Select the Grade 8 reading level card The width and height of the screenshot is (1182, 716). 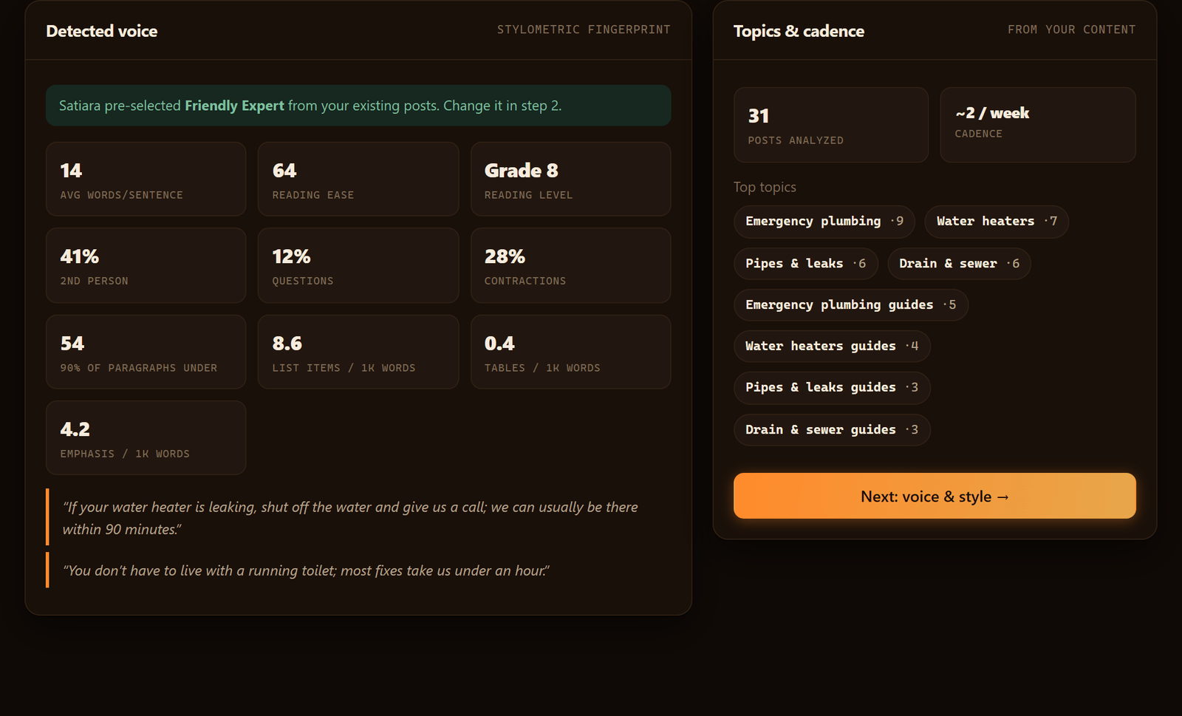pos(570,179)
